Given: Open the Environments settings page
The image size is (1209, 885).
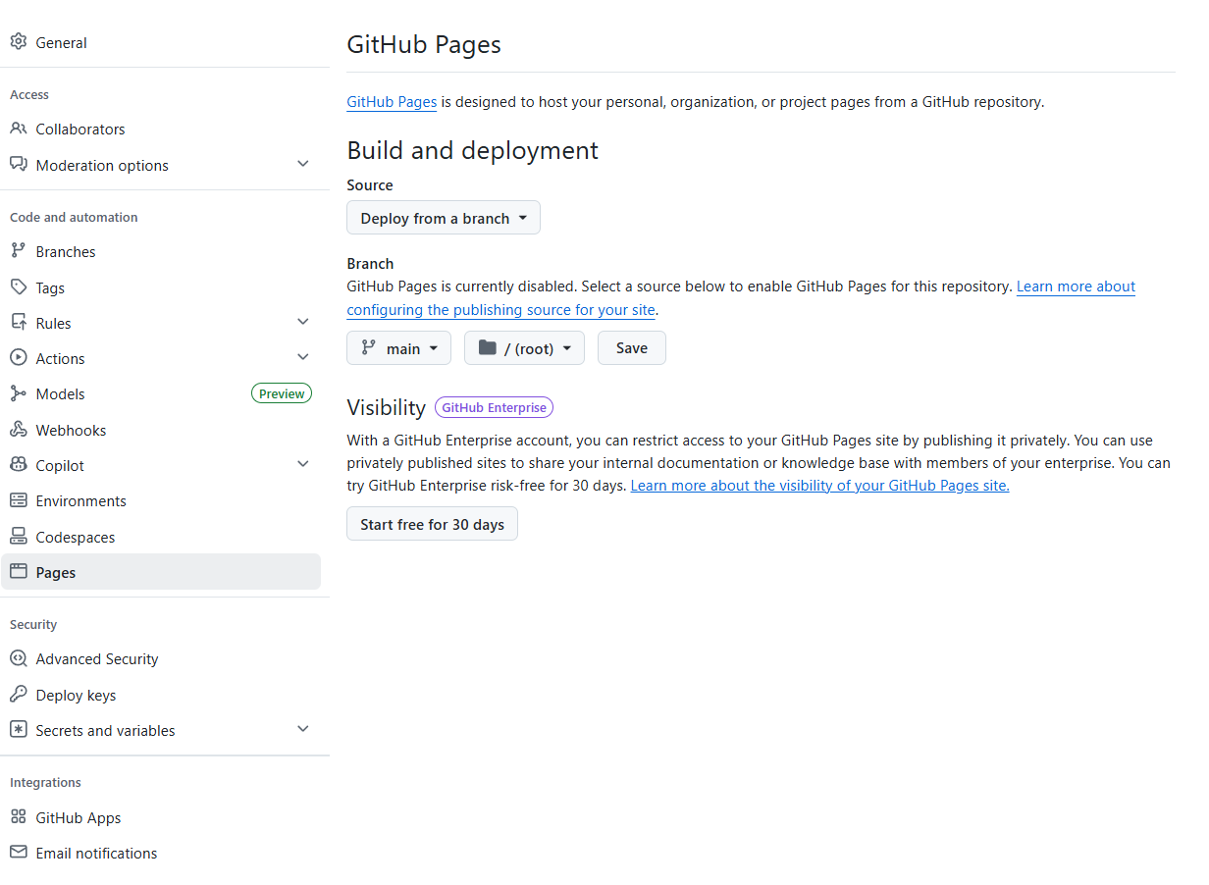Looking at the screenshot, I should pyautogui.click(x=81, y=500).
